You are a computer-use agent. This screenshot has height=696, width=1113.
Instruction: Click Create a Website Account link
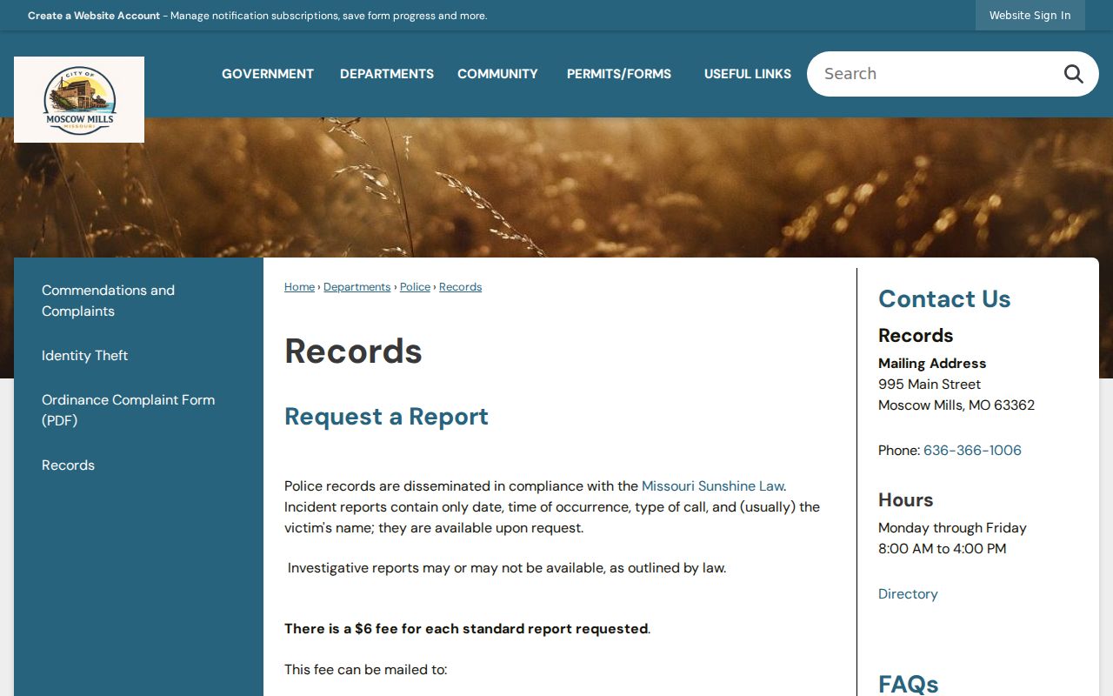(x=94, y=16)
